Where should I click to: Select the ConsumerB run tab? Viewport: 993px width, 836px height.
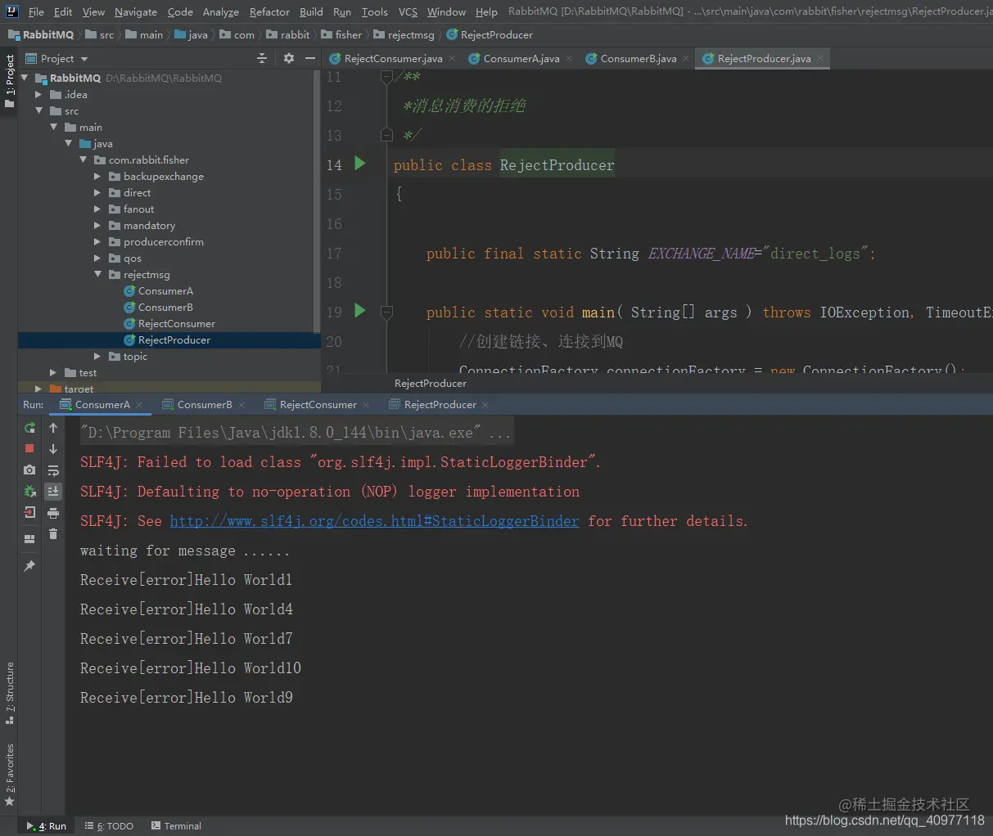pos(204,404)
